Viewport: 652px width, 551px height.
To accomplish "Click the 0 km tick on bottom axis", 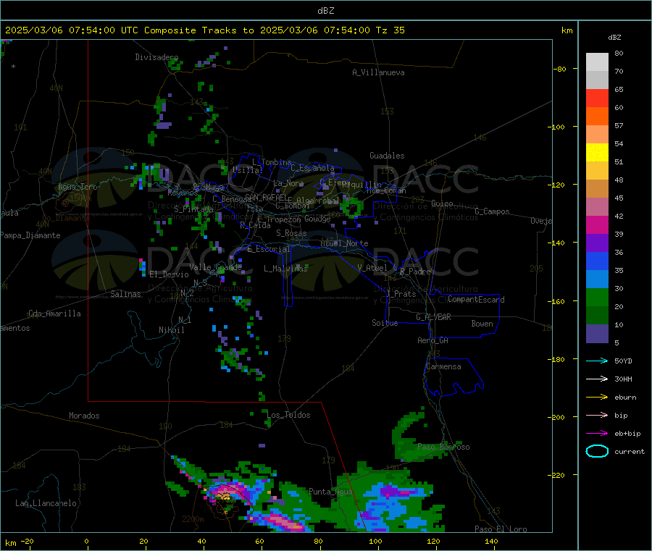I will point(86,541).
